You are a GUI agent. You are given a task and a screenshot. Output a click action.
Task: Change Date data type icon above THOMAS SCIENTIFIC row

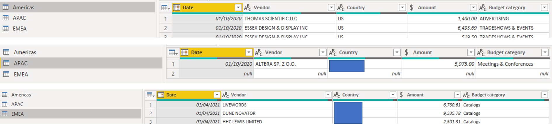[x=176, y=8]
